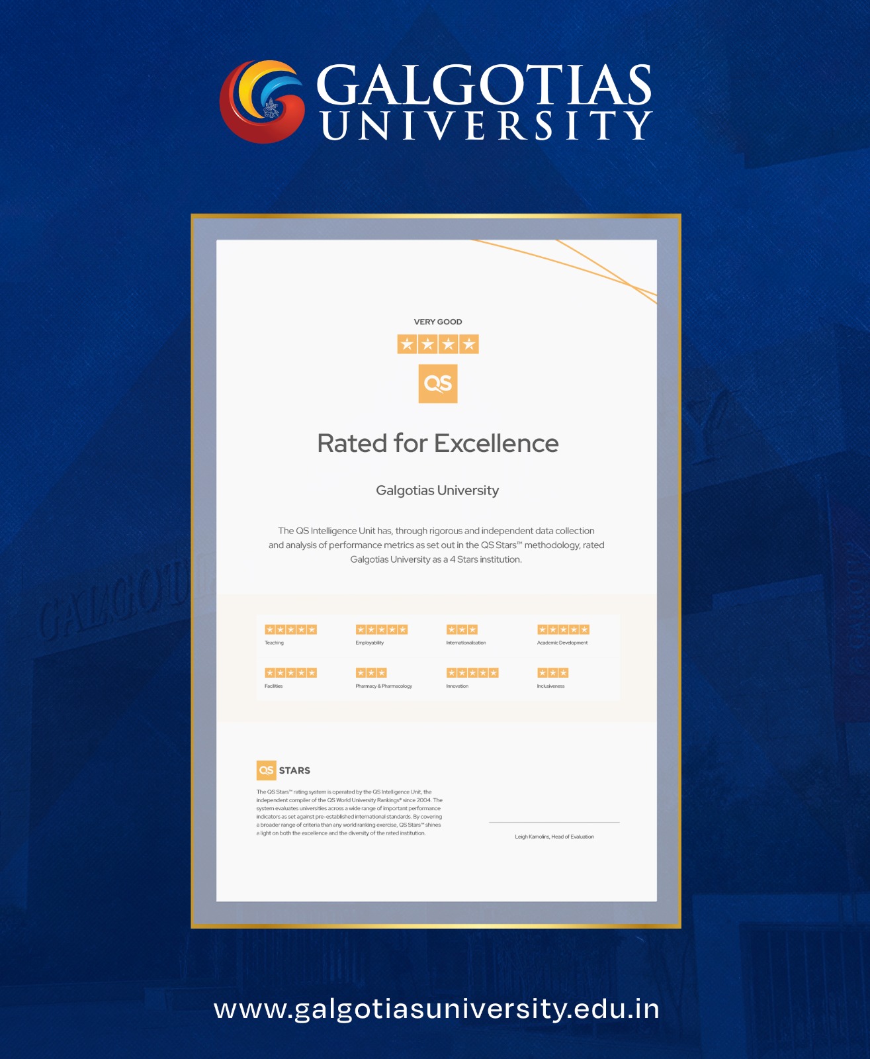Click Leigh Kamolins, Head of Evaluation signature line
The height and width of the screenshot is (1059, 870).
click(554, 837)
